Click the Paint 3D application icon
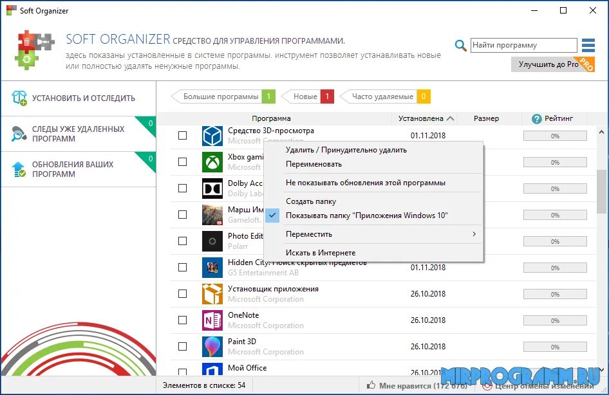The width and height of the screenshot is (609, 395). tap(212, 347)
